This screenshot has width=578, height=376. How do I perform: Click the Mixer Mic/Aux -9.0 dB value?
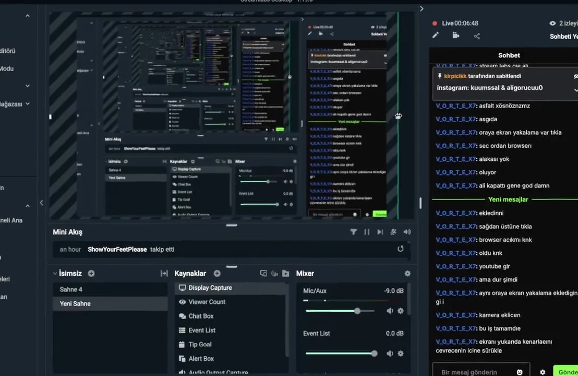(x=394, y=291)
